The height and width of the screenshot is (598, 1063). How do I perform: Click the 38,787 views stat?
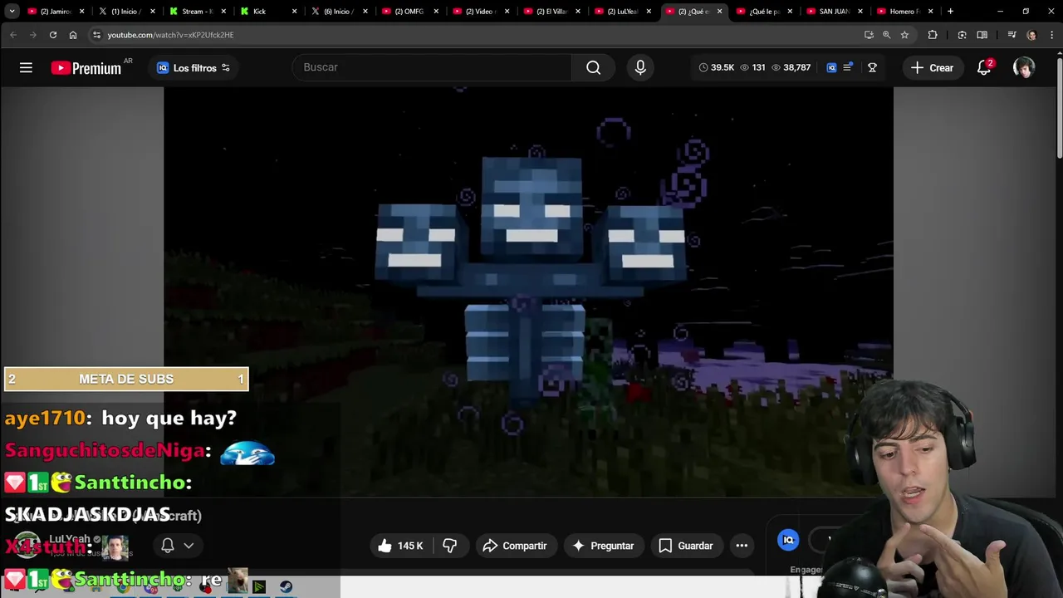pyautogui.click(x=791, y=67)
